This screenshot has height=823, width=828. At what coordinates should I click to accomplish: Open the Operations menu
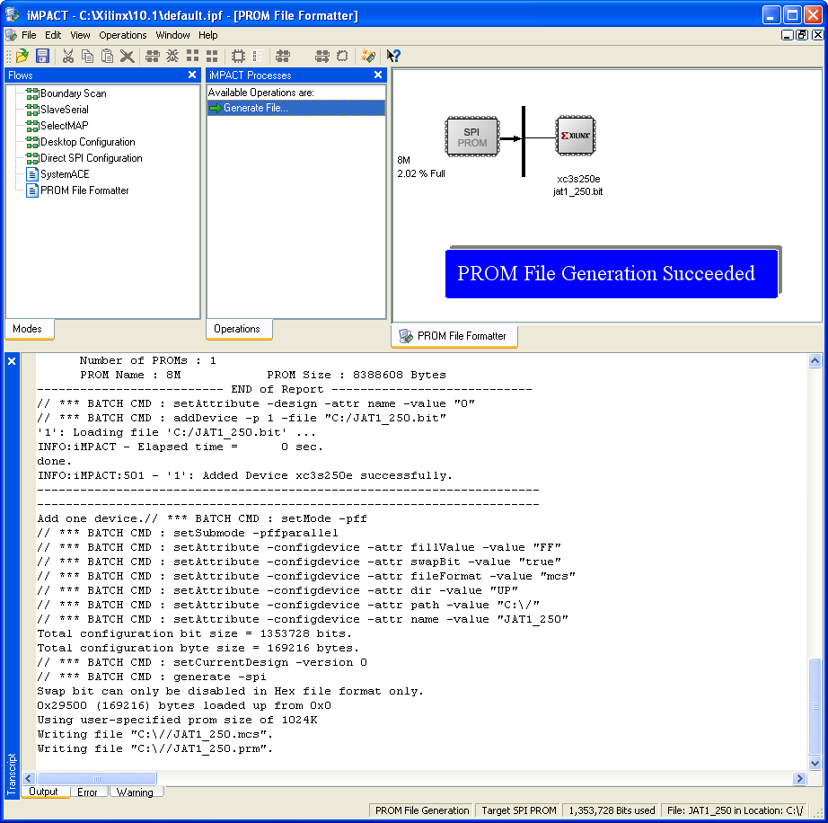click(123, 35)
